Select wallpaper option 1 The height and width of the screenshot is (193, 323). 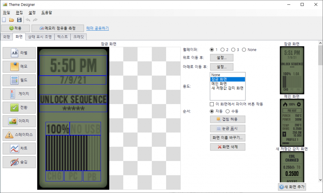(212, 50)
